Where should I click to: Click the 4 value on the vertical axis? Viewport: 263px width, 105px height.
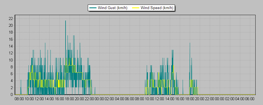pos(12,81)
